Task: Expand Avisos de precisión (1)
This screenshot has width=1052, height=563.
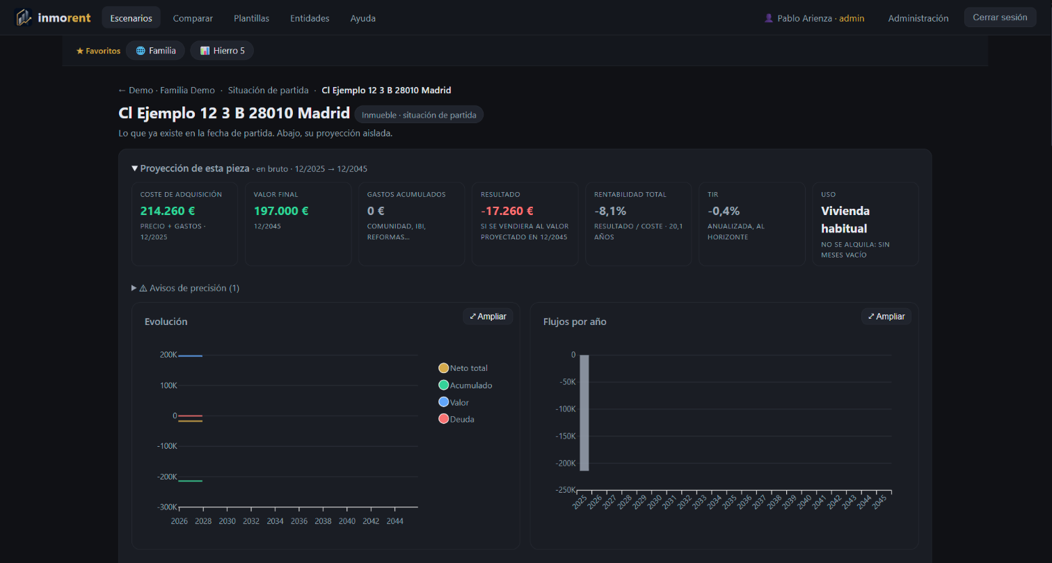Action: pos(185,288)
